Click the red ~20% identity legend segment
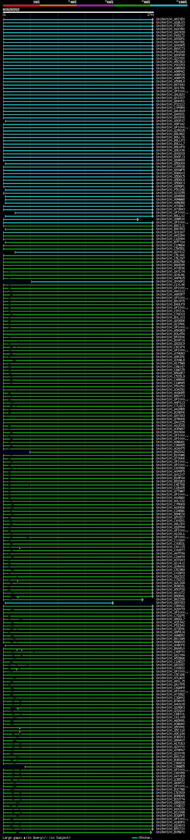The height and width of the screenshot is (840, 190). click(21, 5)
